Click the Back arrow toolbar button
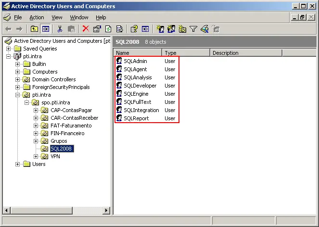319x227 pixels. click(x=8, y=29)
